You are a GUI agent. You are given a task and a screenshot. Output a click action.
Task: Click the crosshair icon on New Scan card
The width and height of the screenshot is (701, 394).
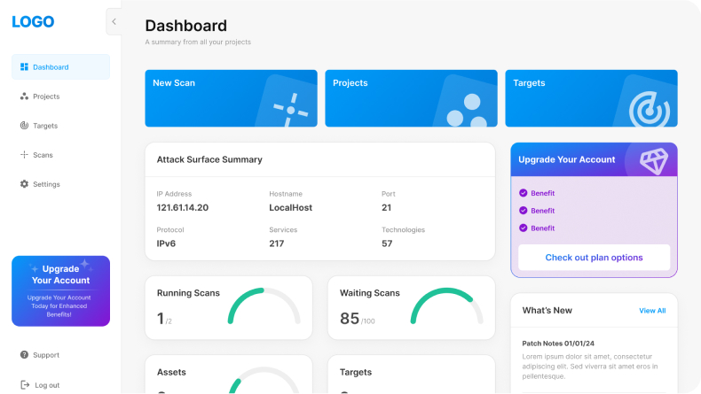click(290, 110)
